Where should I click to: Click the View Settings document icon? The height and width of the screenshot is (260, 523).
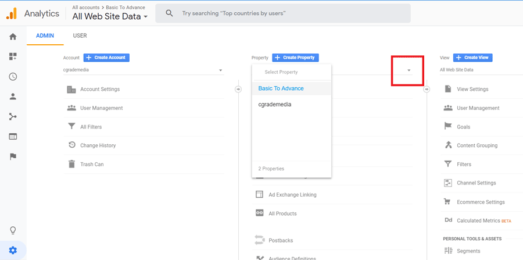click(x=448, y=89)
